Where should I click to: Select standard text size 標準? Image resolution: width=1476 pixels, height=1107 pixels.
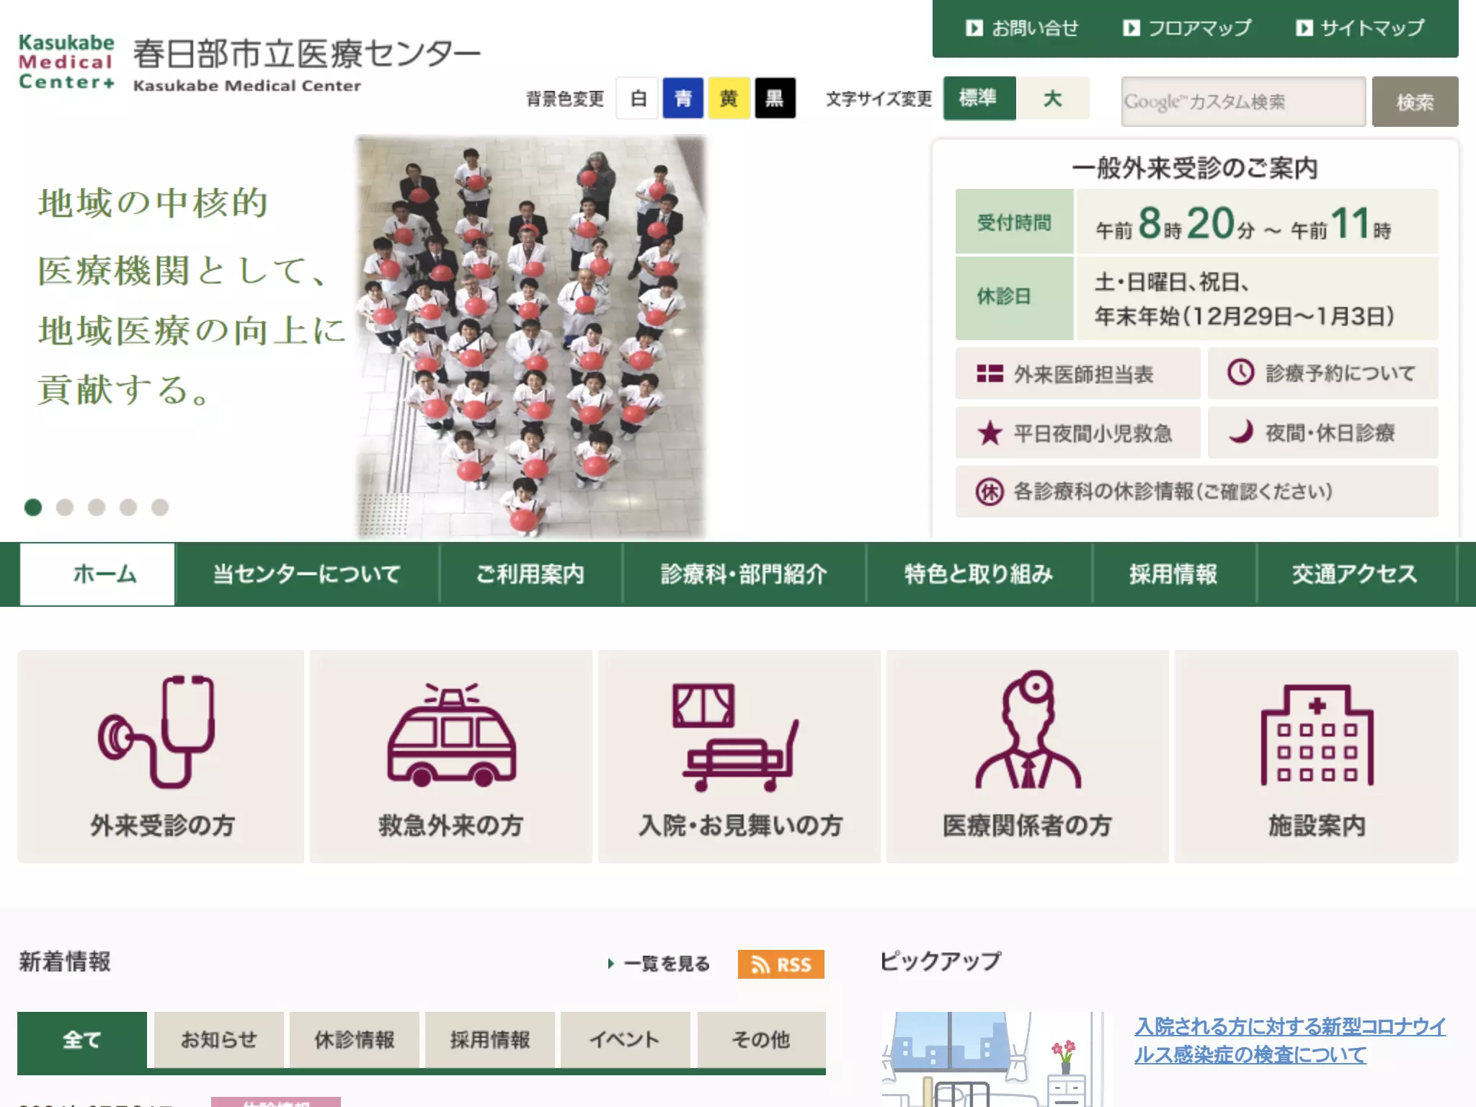[x=979, y=98]
